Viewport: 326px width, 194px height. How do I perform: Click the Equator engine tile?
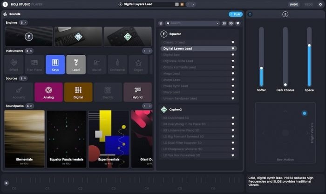29,36
